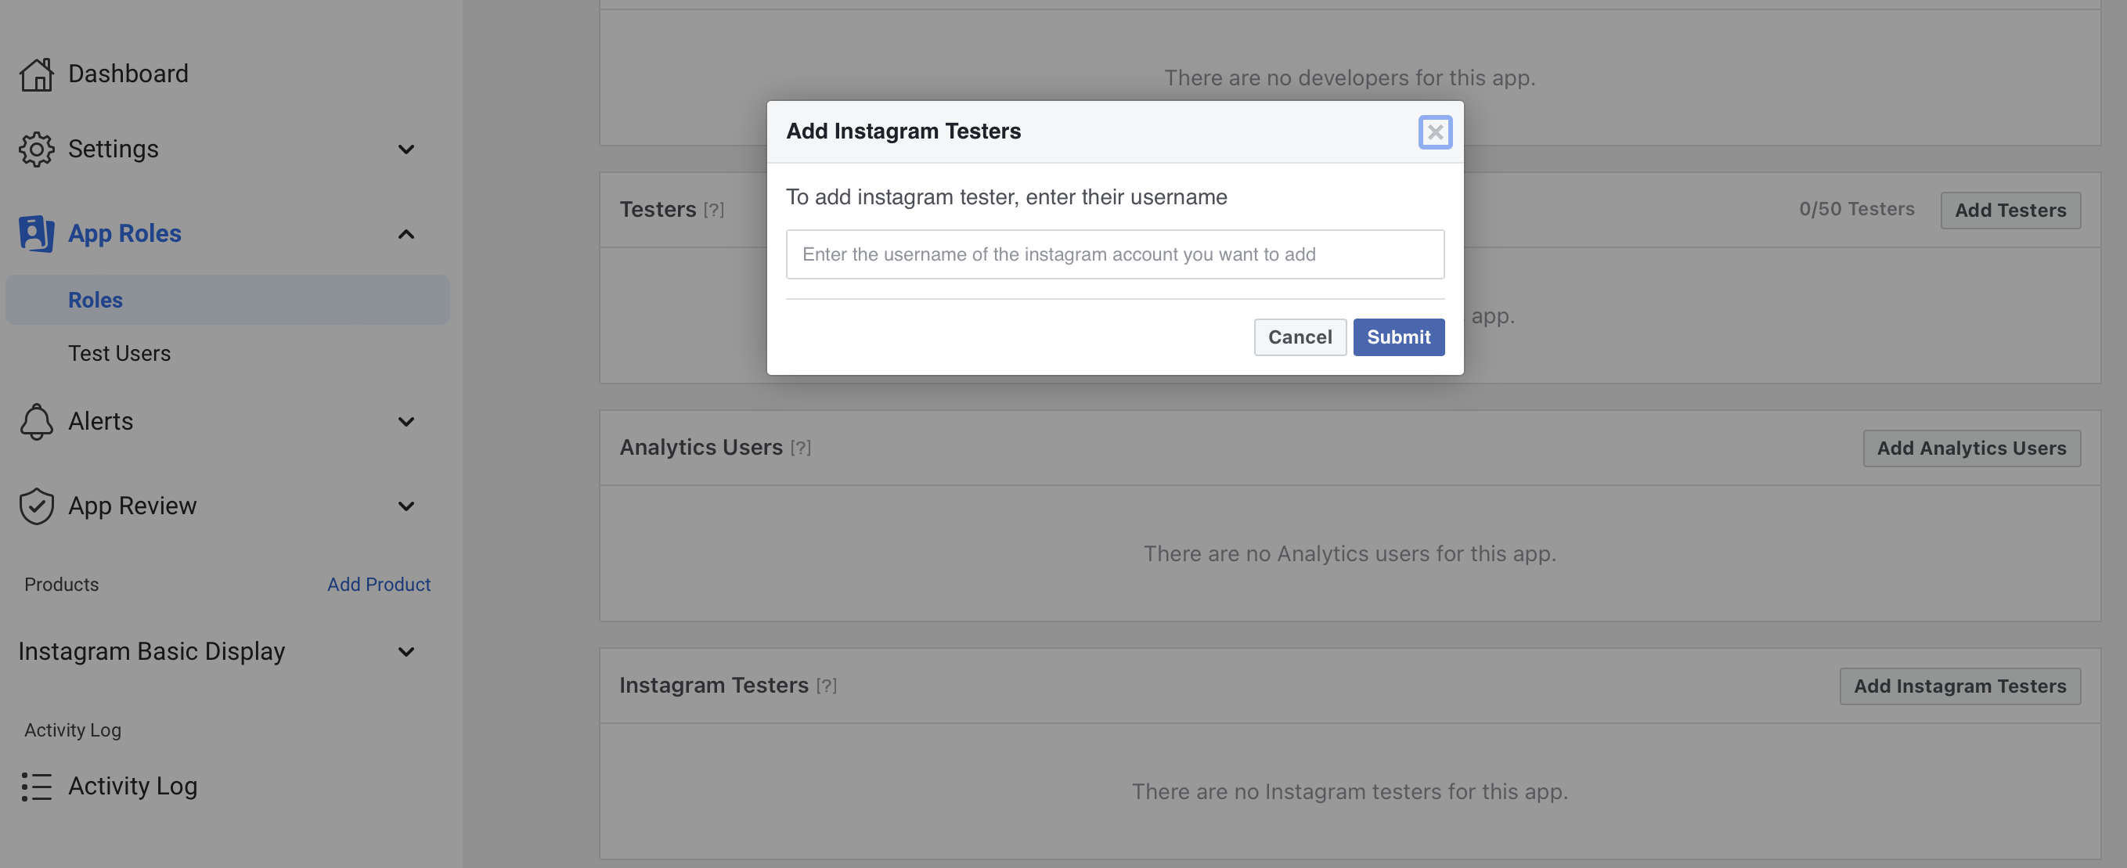Collapse the App Roles section chevron
The width and height of the screenshot is (2127, 868).
(406, 235)
